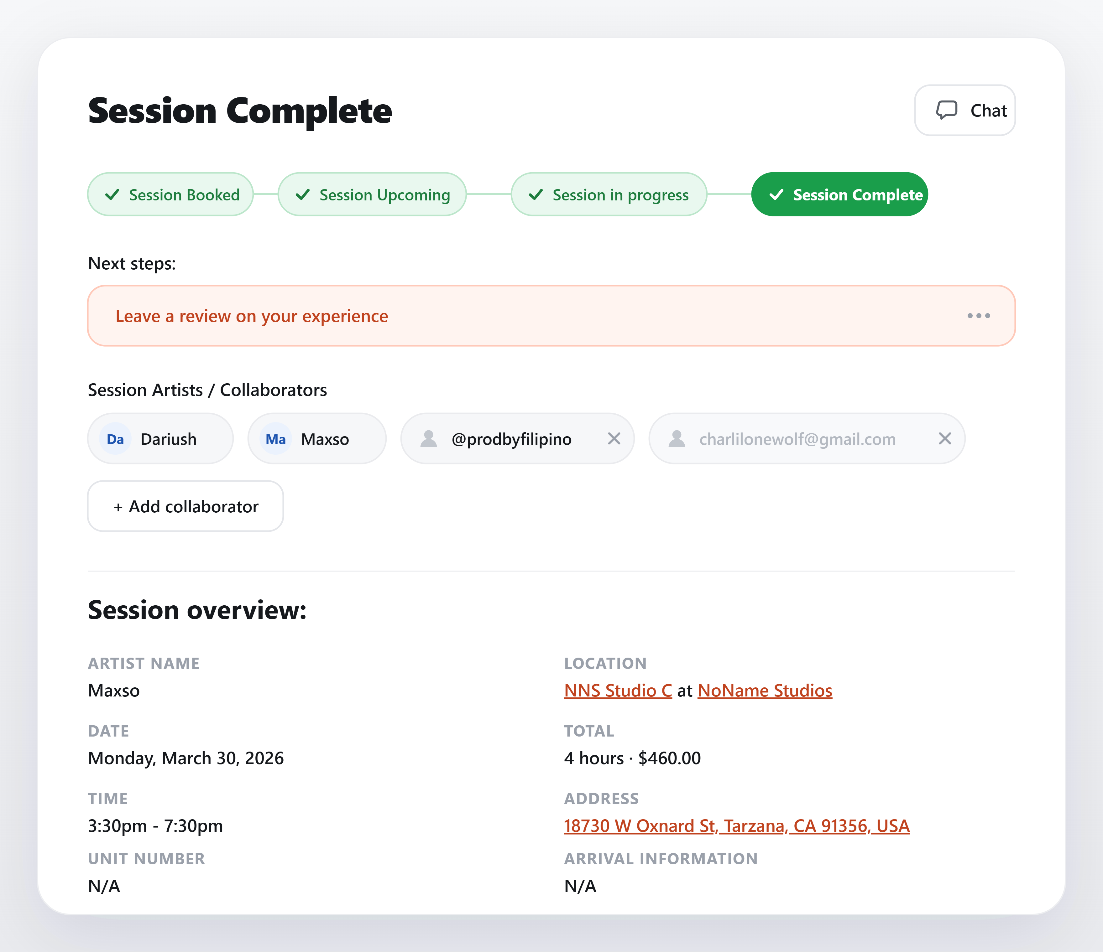Click the Maxso collaborator chip
The width and height of the screenshot is (1103, 952).
[x=317, y=438]
